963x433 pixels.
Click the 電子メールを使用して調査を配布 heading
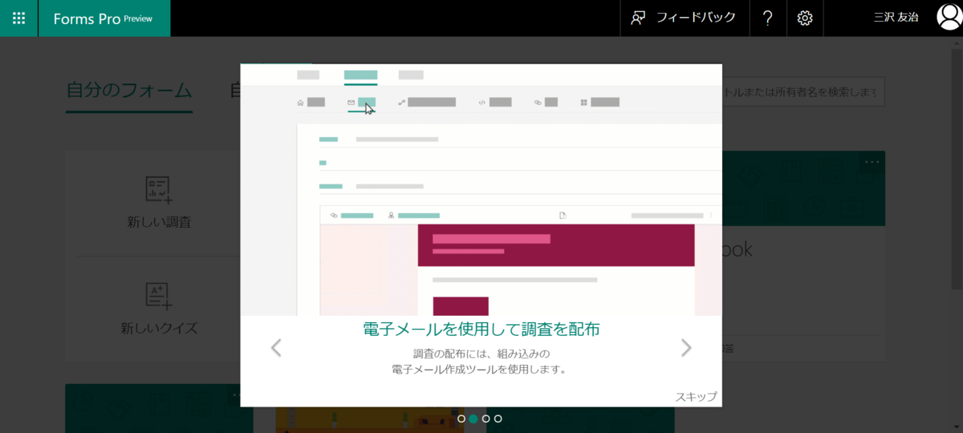481,329
